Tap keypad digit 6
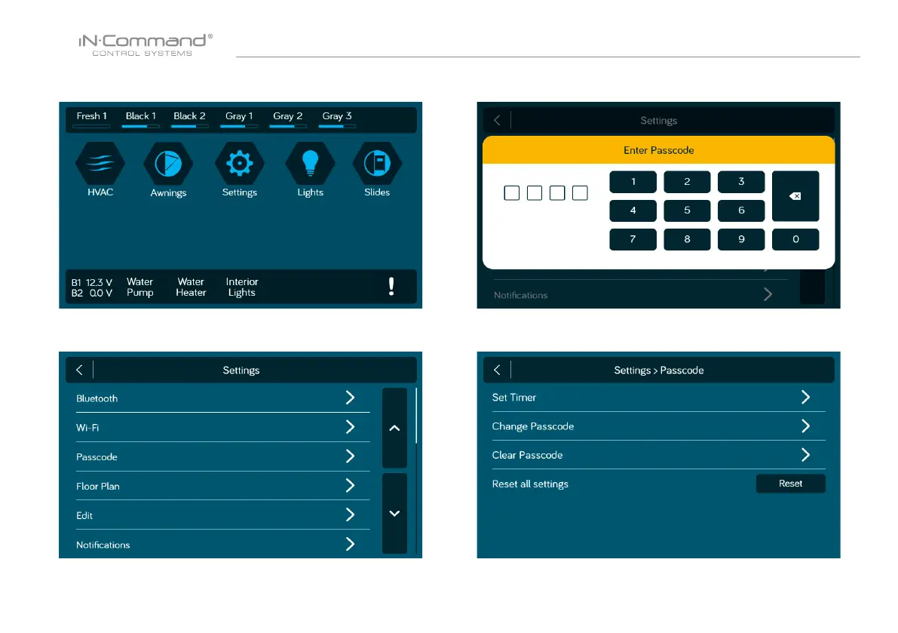The height and width of the screenshot is (633, 898). (x=741, y=210)
